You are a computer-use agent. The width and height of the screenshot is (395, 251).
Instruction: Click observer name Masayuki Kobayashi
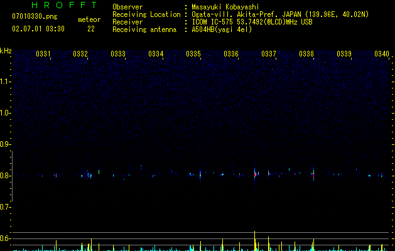point(225,7)
